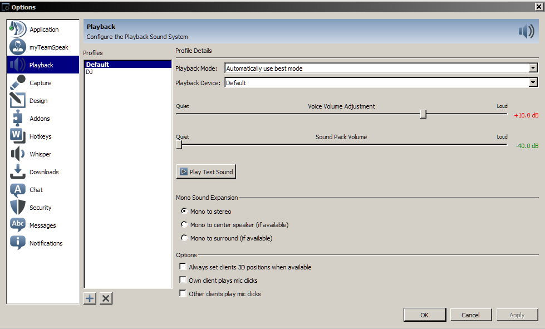Go to Whisper page label
Viewport: 545px width, 329px height.
tap(40, 154)
